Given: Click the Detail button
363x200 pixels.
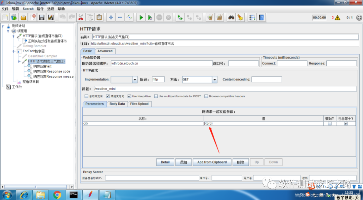Looking at the screenshot, I should click(x=165, y=162).
